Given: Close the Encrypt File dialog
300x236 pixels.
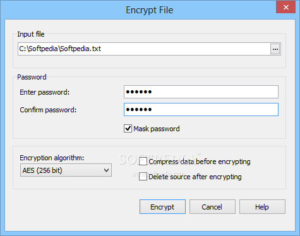Looking at the screenshot, I should click(286, 8).
